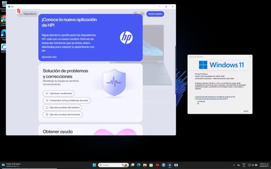Run Comprobar si hay problemas de audio

67,101
